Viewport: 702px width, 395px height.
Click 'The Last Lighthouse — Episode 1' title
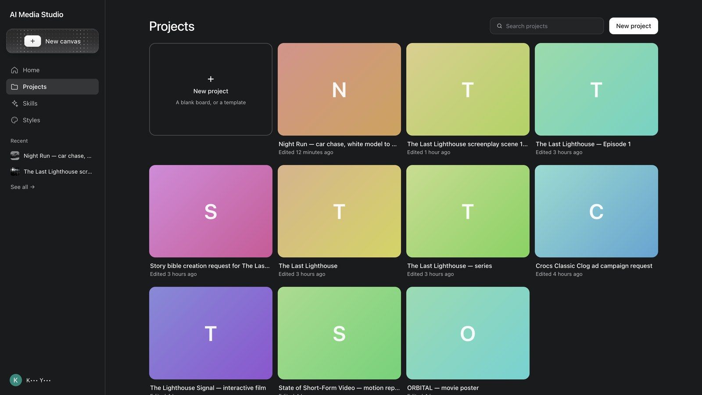pos(583,144)
